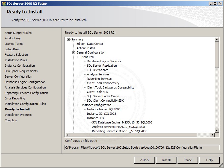Image resolution: width=224 pixels, height=168 pixels.
Task: Collapse the Instance IDs node
Action: 84,118
